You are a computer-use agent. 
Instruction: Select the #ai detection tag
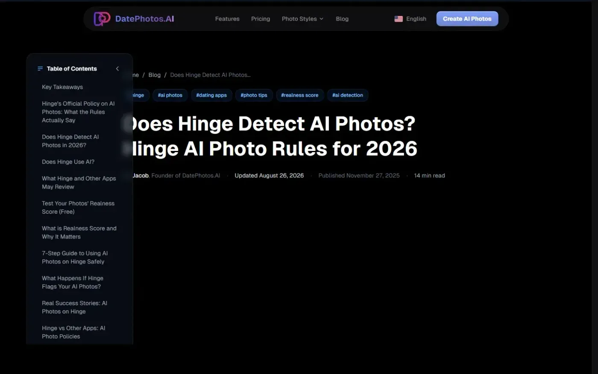(x=348, y=95)
